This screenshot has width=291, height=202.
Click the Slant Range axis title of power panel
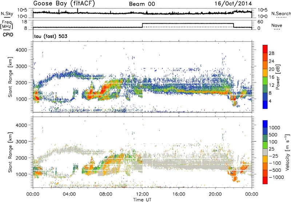(10, 77)
